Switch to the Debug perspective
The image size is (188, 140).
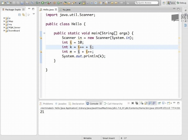(181, 3)
